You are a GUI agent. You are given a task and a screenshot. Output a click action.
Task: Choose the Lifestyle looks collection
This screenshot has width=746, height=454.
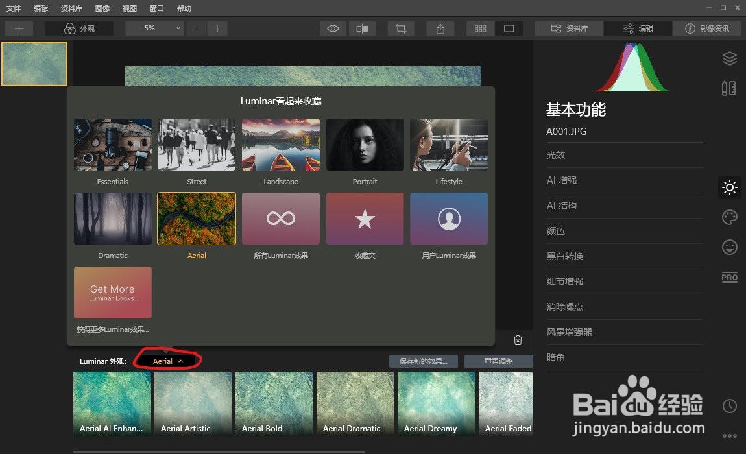(x=449, y=145)
